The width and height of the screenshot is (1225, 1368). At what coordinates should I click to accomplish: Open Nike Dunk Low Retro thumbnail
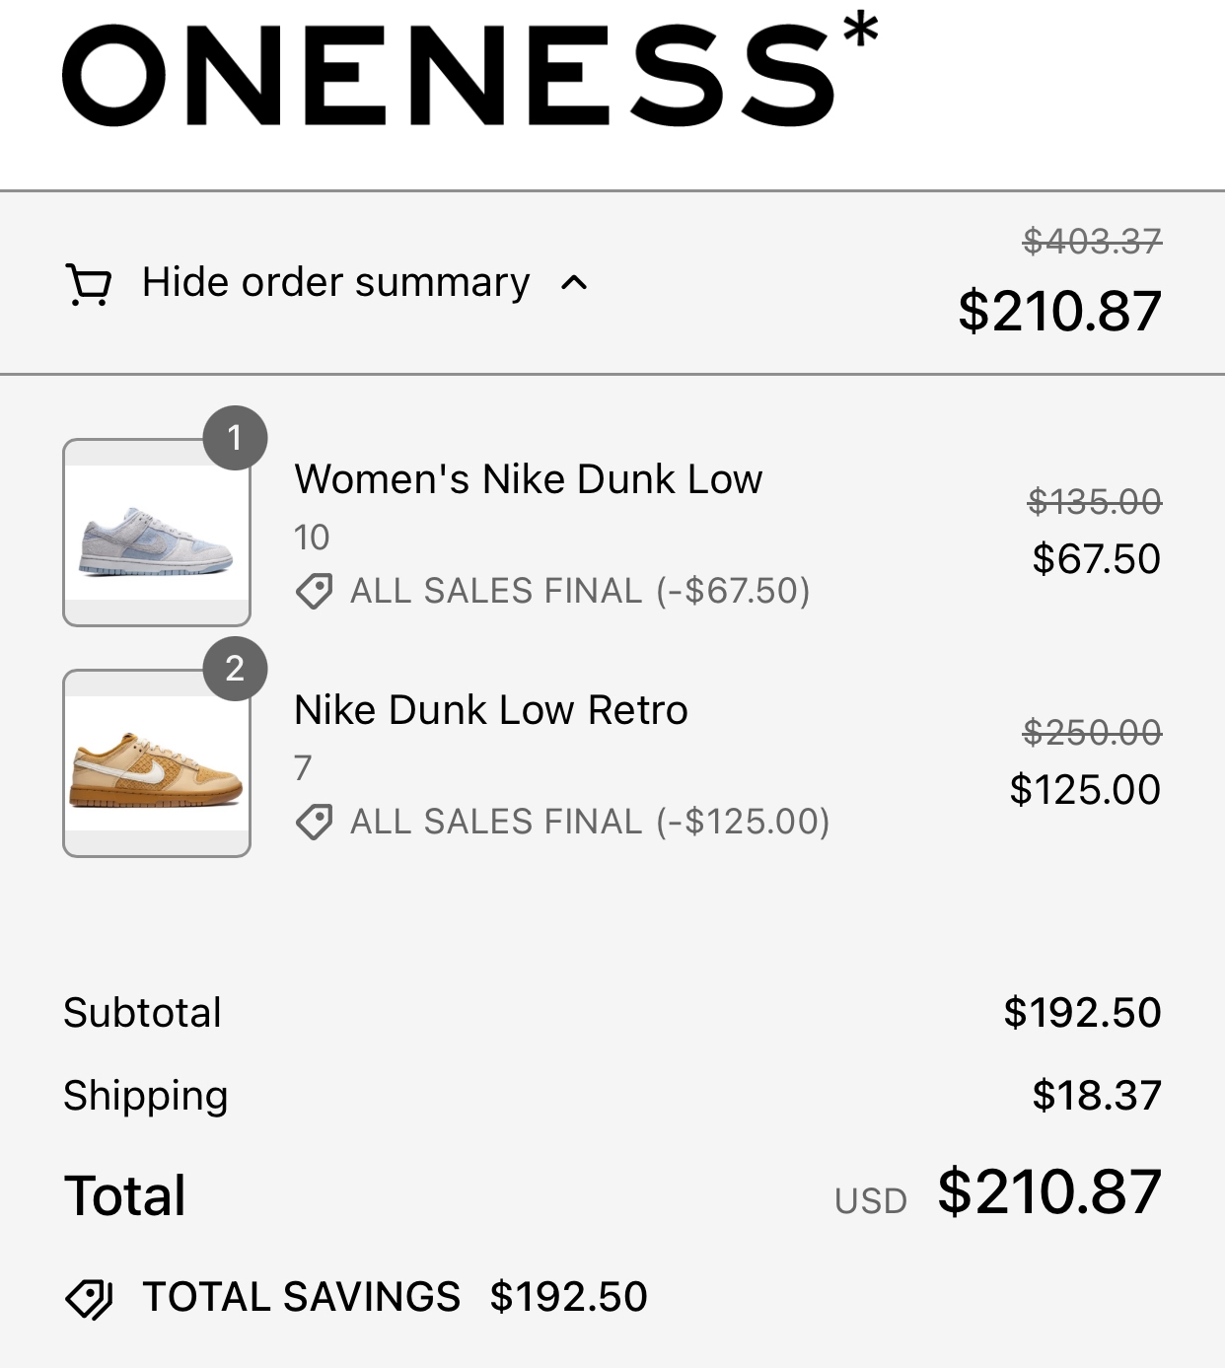pos(157,764)
